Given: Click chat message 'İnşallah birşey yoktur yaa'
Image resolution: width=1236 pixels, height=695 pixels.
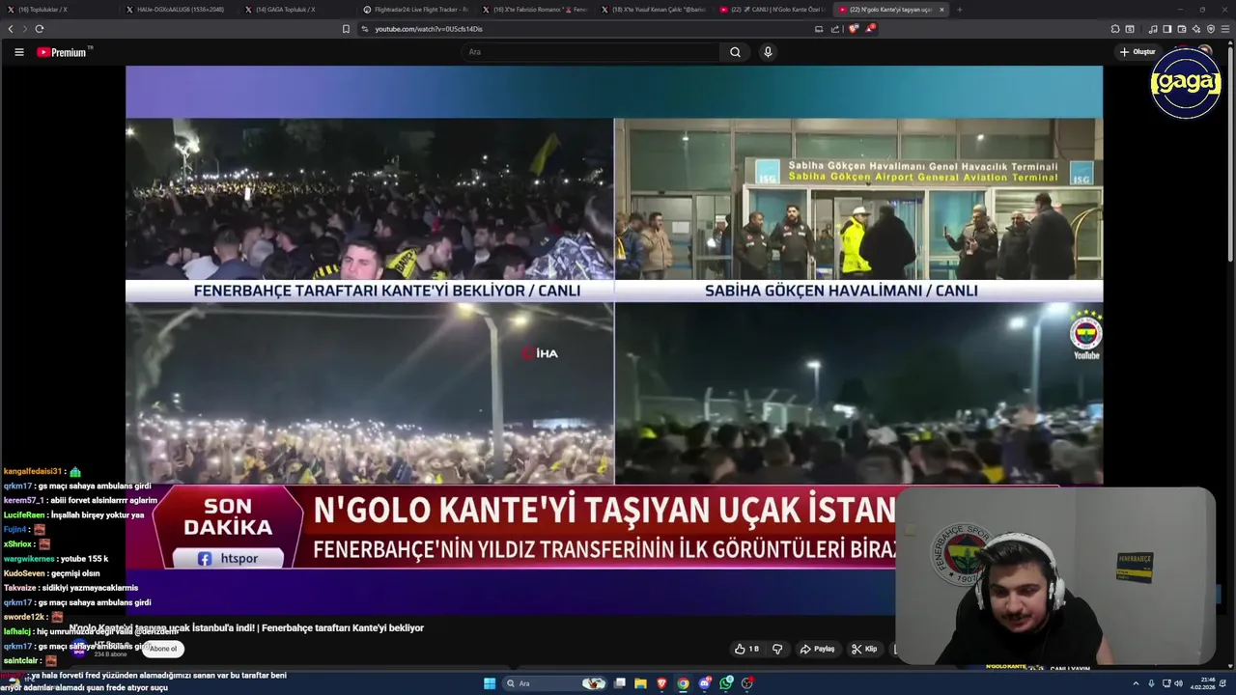Looking at the screenshot, I should [x=97, y=515].
